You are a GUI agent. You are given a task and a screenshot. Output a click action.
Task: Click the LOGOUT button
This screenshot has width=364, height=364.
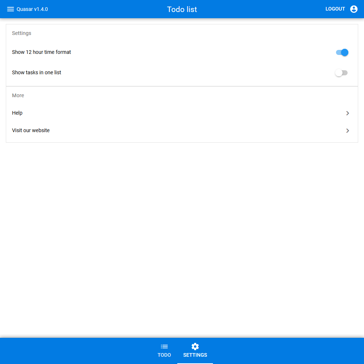point(335,9)
